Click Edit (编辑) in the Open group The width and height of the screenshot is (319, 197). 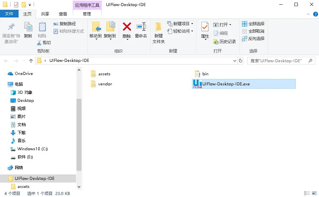tap(221, 33)
